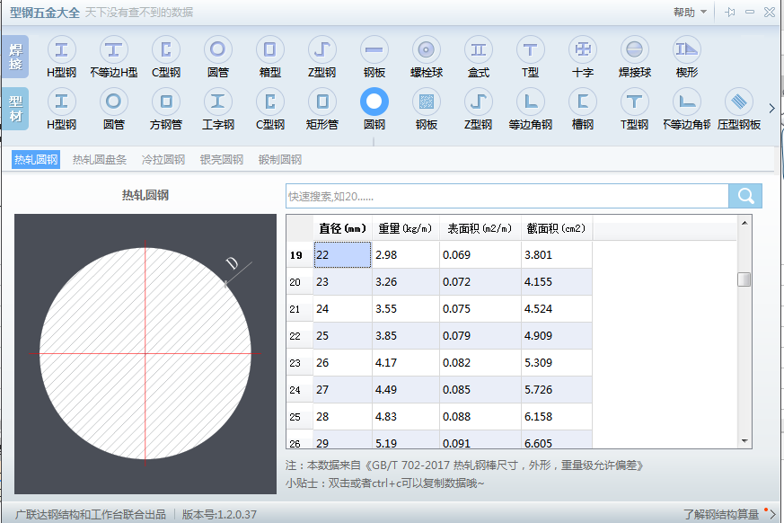This screenshot has height=523, width=784.
Task: Choose welded 圆管 section
Action: click(218, 49)
